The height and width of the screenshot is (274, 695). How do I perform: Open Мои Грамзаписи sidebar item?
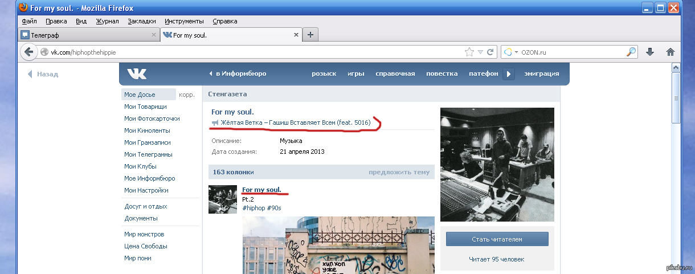[x=148, y=142]
